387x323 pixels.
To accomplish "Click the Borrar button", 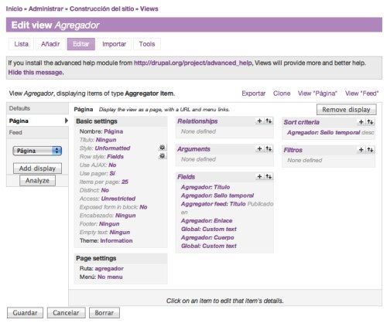I will [x=104, y=313].
